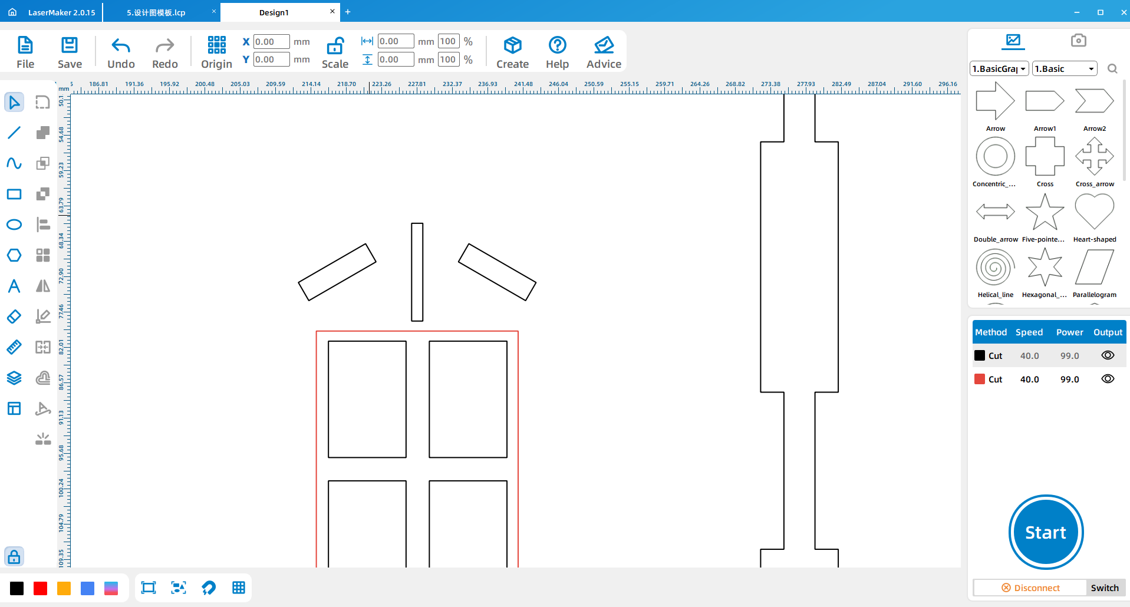The width and height of the screenshot is (1130, 607).
Task: Open the Help menu
Action: (557, 52)
